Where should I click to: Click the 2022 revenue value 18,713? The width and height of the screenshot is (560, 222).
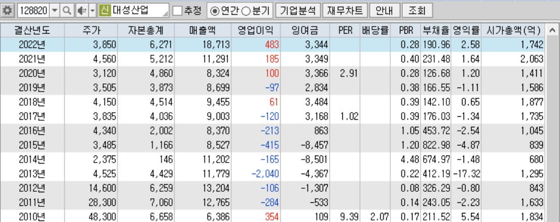coord(217,44)
